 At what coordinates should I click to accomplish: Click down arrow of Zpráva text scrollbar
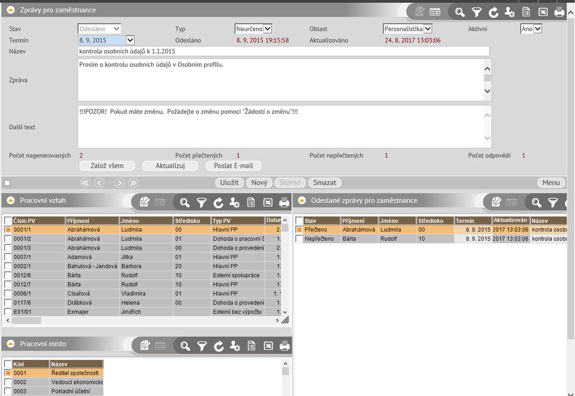coord(487,91)
